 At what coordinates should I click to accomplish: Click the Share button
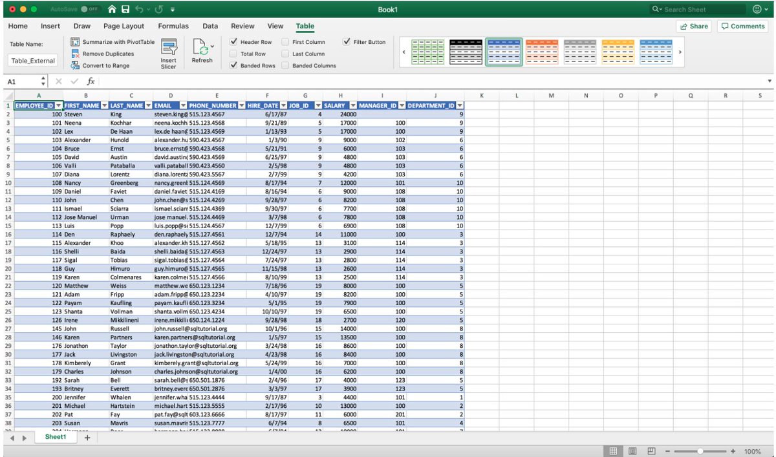tap(694, 27)
